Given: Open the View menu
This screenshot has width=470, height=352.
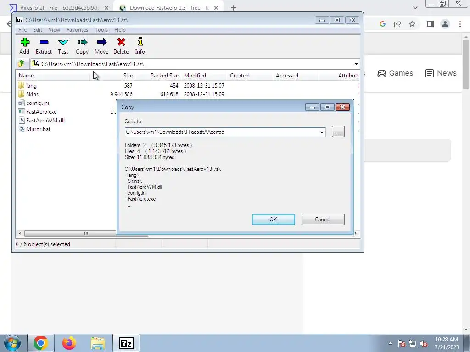Looking at the screenshot, I should click(x=54, y=30).
